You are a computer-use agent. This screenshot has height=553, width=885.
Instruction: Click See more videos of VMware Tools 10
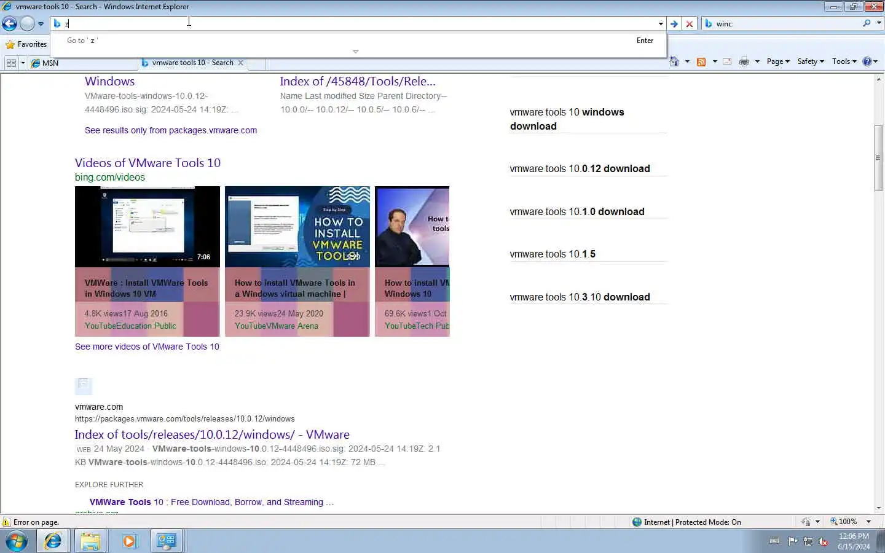point(147,347)
